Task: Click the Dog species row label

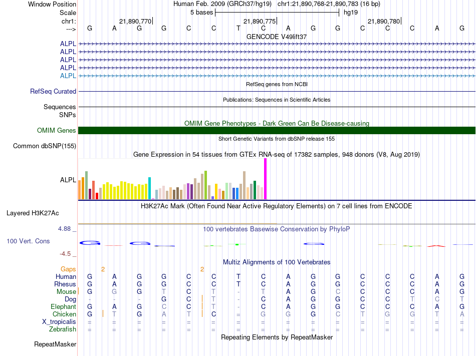Action: pos(70,299)
